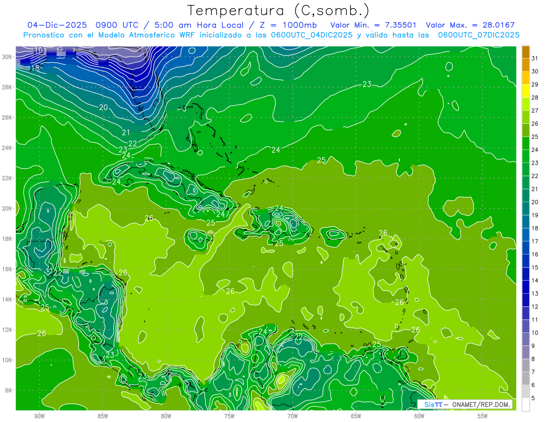Image resolution: width=547 pixels, height=422 pixels.
Task: Click the 90W longitude axis label
Action: pyautogui.click(x=39, y=417)
